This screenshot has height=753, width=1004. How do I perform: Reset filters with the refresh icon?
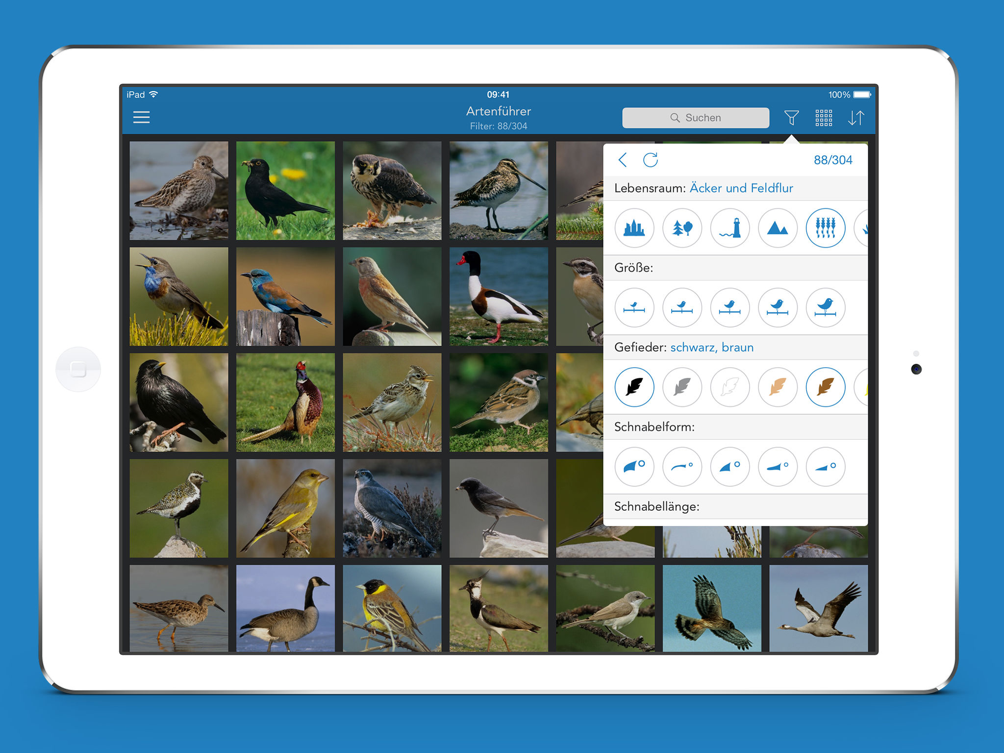click(x=651, y=160)
